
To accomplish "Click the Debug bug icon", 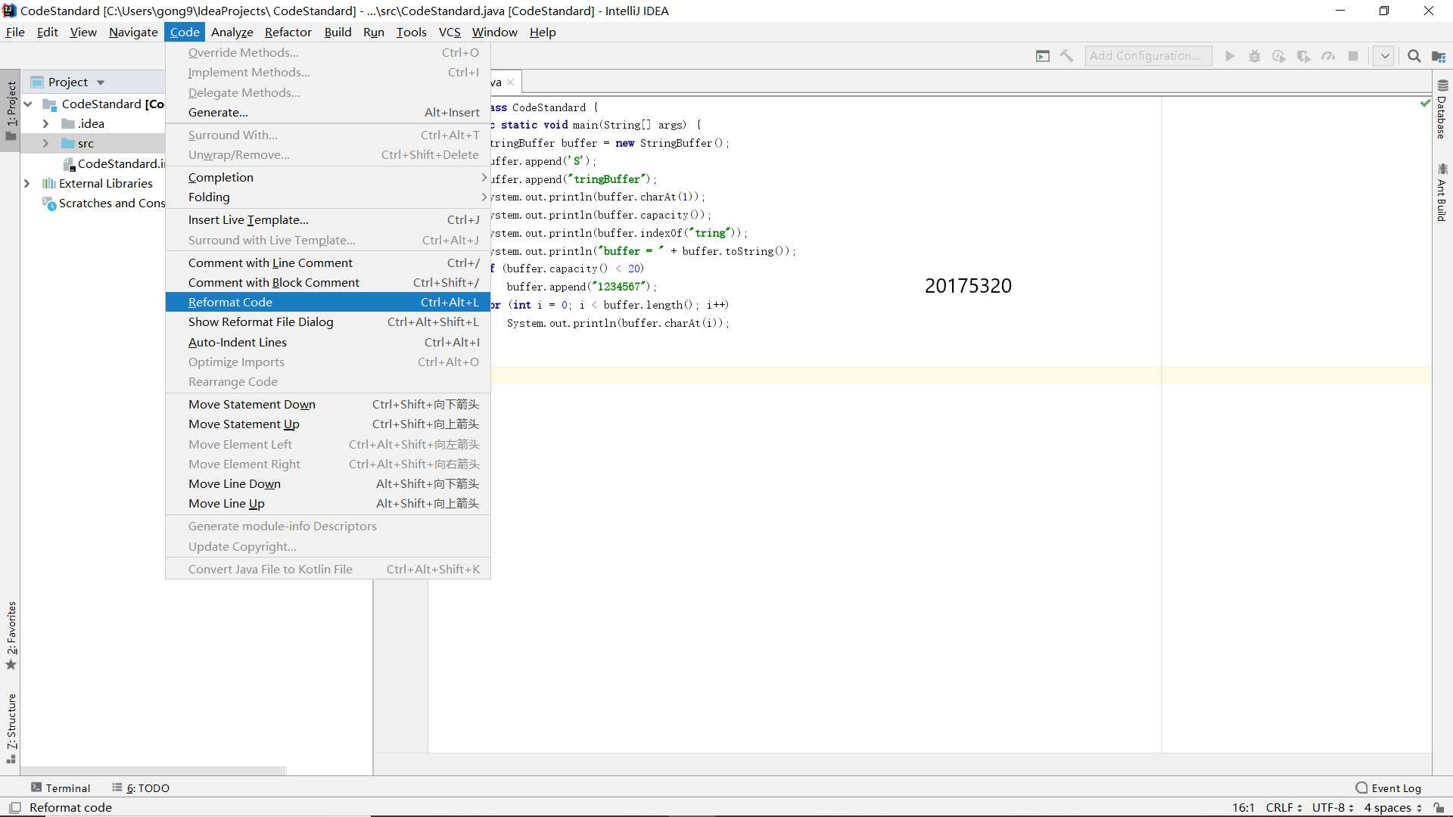I will click(x=1255, y=56).
